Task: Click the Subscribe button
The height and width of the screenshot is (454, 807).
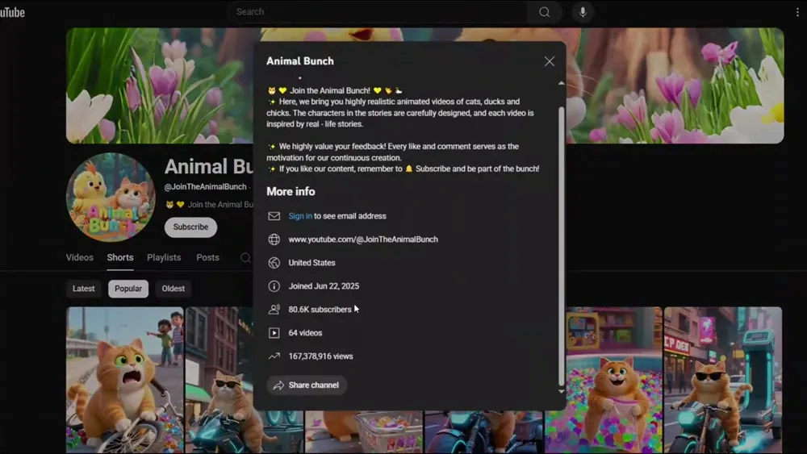Action: (190, 227)
